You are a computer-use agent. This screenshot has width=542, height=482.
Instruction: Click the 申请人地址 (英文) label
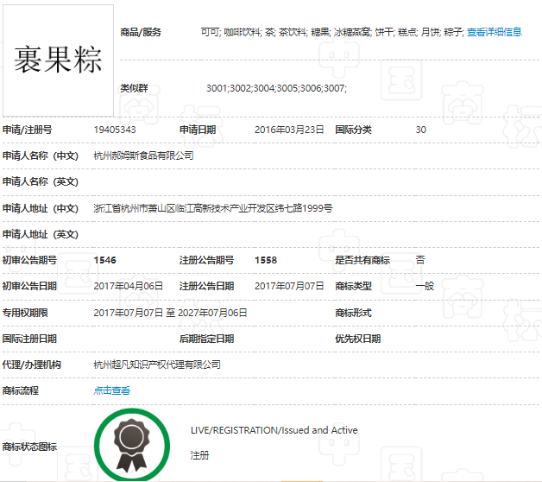point(41,234)
